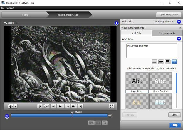Open help icon beside Total Play Time
The image size is (183, 130).
tap(179, 22)
